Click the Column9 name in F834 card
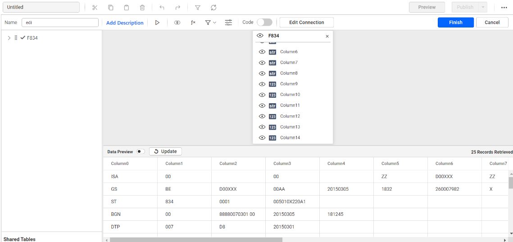The width and height of the screenshot is (513, 242). (x=289, y=84)
